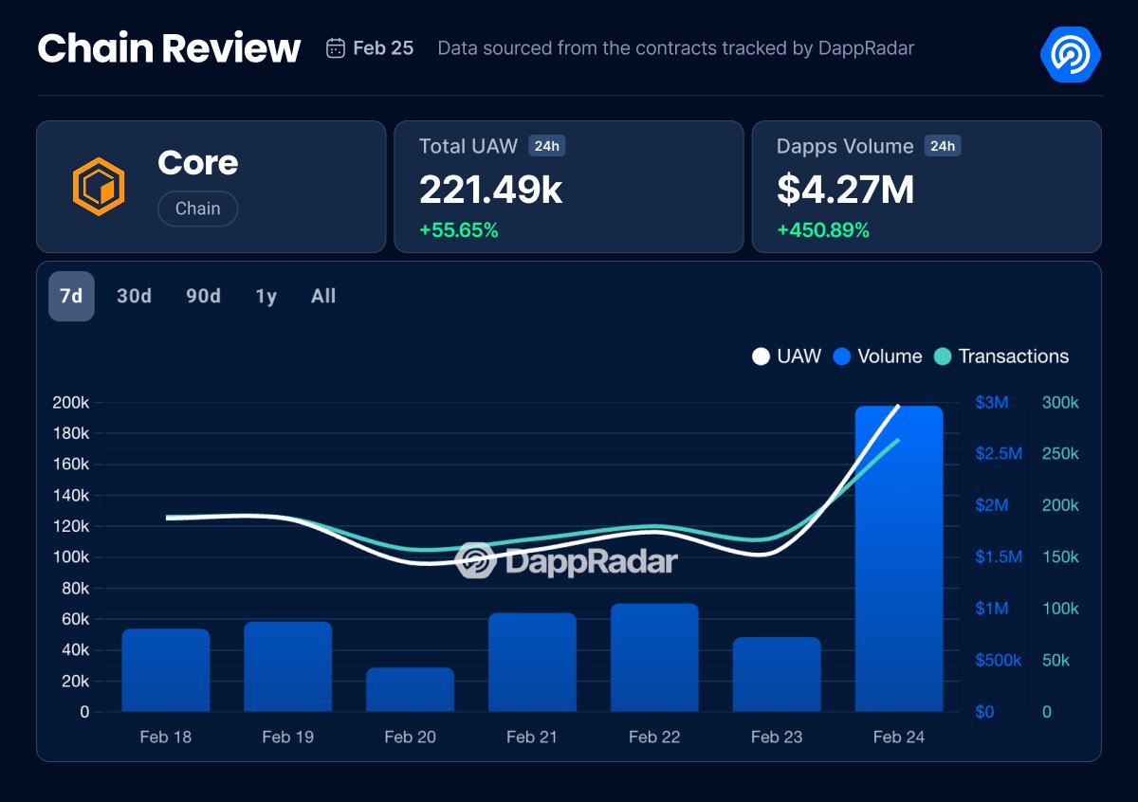Click the Feb 22 volume bar
The image size is (1138, 802).
pyautogui.click(x=654, y=658)
